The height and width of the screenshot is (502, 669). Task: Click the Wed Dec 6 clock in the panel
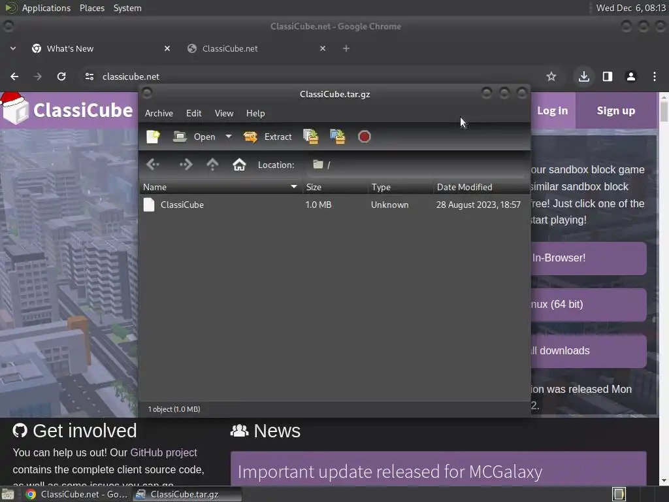[630, 8]
